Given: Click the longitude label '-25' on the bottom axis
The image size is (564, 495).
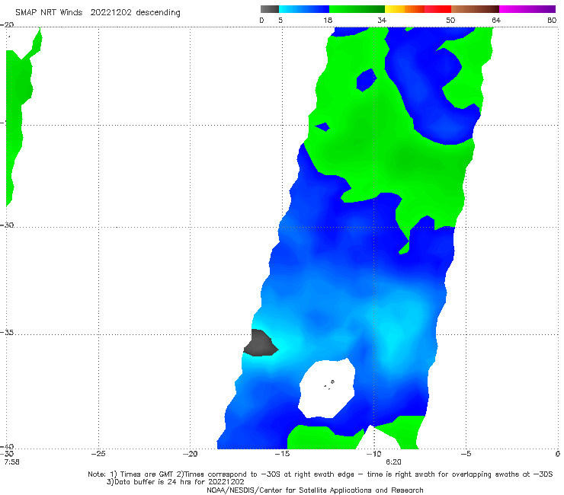Looking at the screenshot, I should pyautogui.click(x=98, y=454).
